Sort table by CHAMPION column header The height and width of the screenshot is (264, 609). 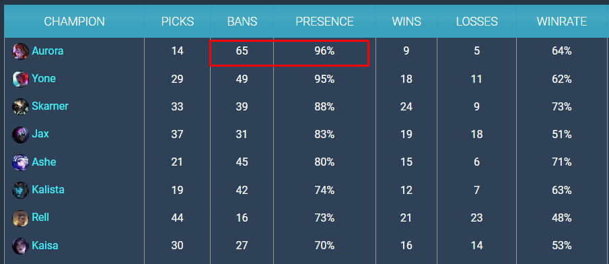[74, 22]
